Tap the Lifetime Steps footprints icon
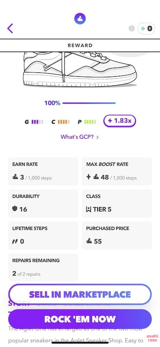 click(15, 242)
